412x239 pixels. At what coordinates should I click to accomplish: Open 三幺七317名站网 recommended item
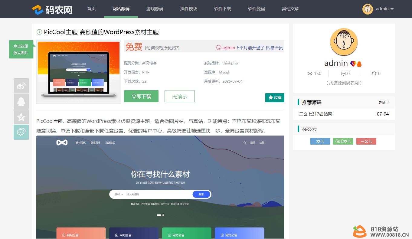coord(316,114)
